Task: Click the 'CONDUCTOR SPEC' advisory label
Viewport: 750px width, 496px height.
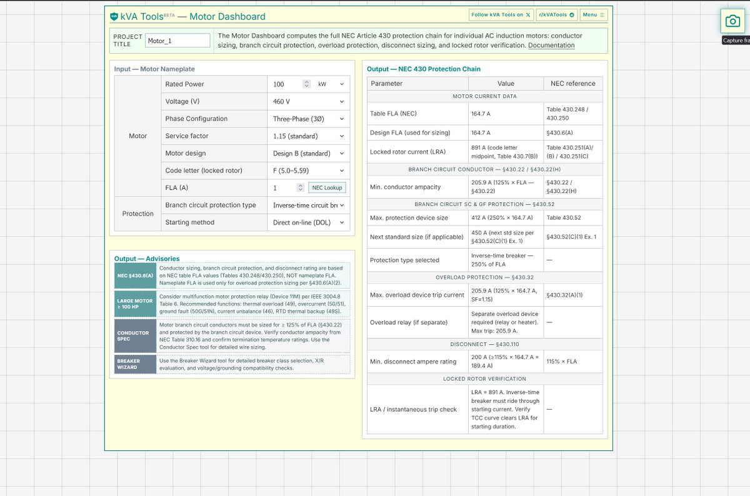Action: [x=136, y=335]
